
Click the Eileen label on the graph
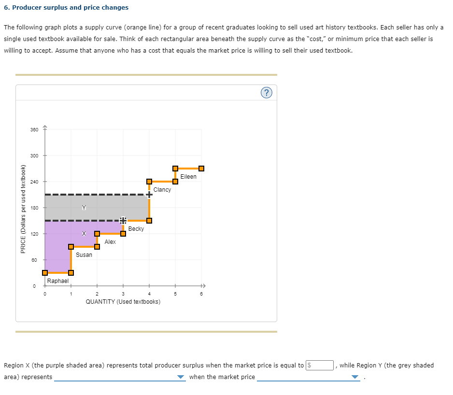(188, 177)
